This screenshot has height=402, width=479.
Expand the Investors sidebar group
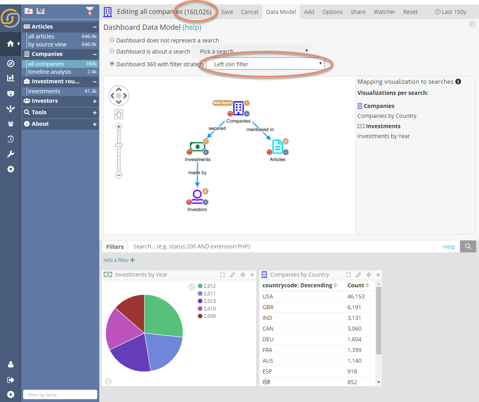pos(95,101)
